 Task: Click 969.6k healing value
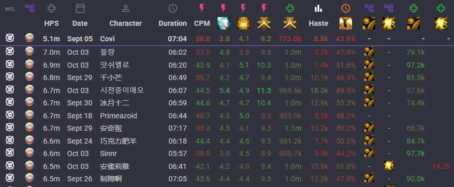pos(290,90)
